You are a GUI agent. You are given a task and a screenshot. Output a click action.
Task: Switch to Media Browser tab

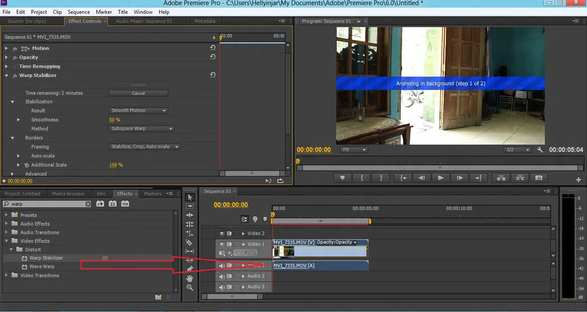(68, 194)
